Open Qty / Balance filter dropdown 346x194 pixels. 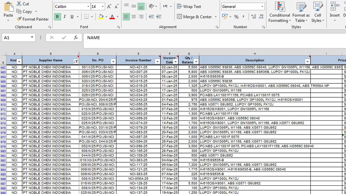(x=196, y=62)
